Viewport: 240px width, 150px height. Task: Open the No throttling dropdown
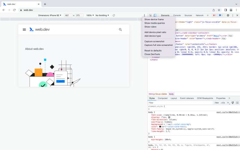[x=102, y=15]
